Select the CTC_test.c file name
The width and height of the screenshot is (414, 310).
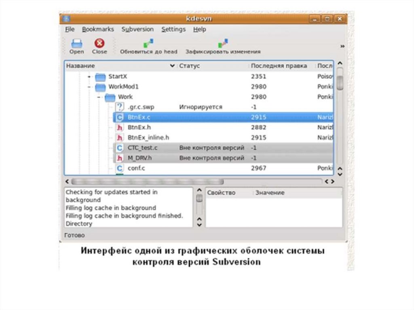tap(142, 148)
